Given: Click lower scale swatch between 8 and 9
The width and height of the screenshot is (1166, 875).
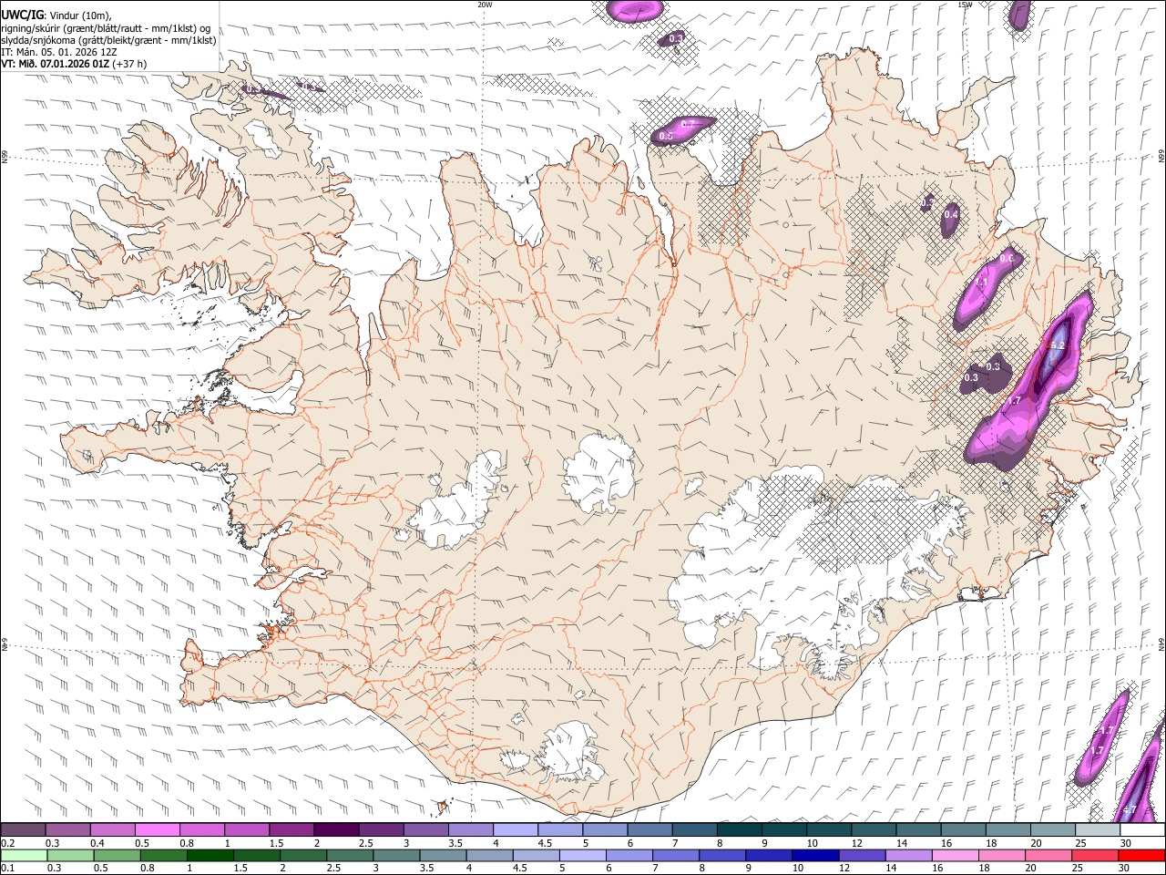Looking at the screenshot, I should 721,855.
